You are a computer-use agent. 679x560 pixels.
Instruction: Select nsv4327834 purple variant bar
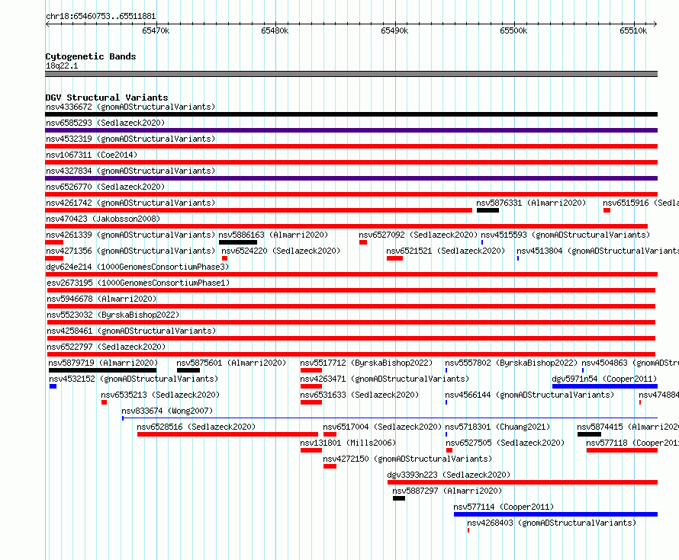click(351, 178)
